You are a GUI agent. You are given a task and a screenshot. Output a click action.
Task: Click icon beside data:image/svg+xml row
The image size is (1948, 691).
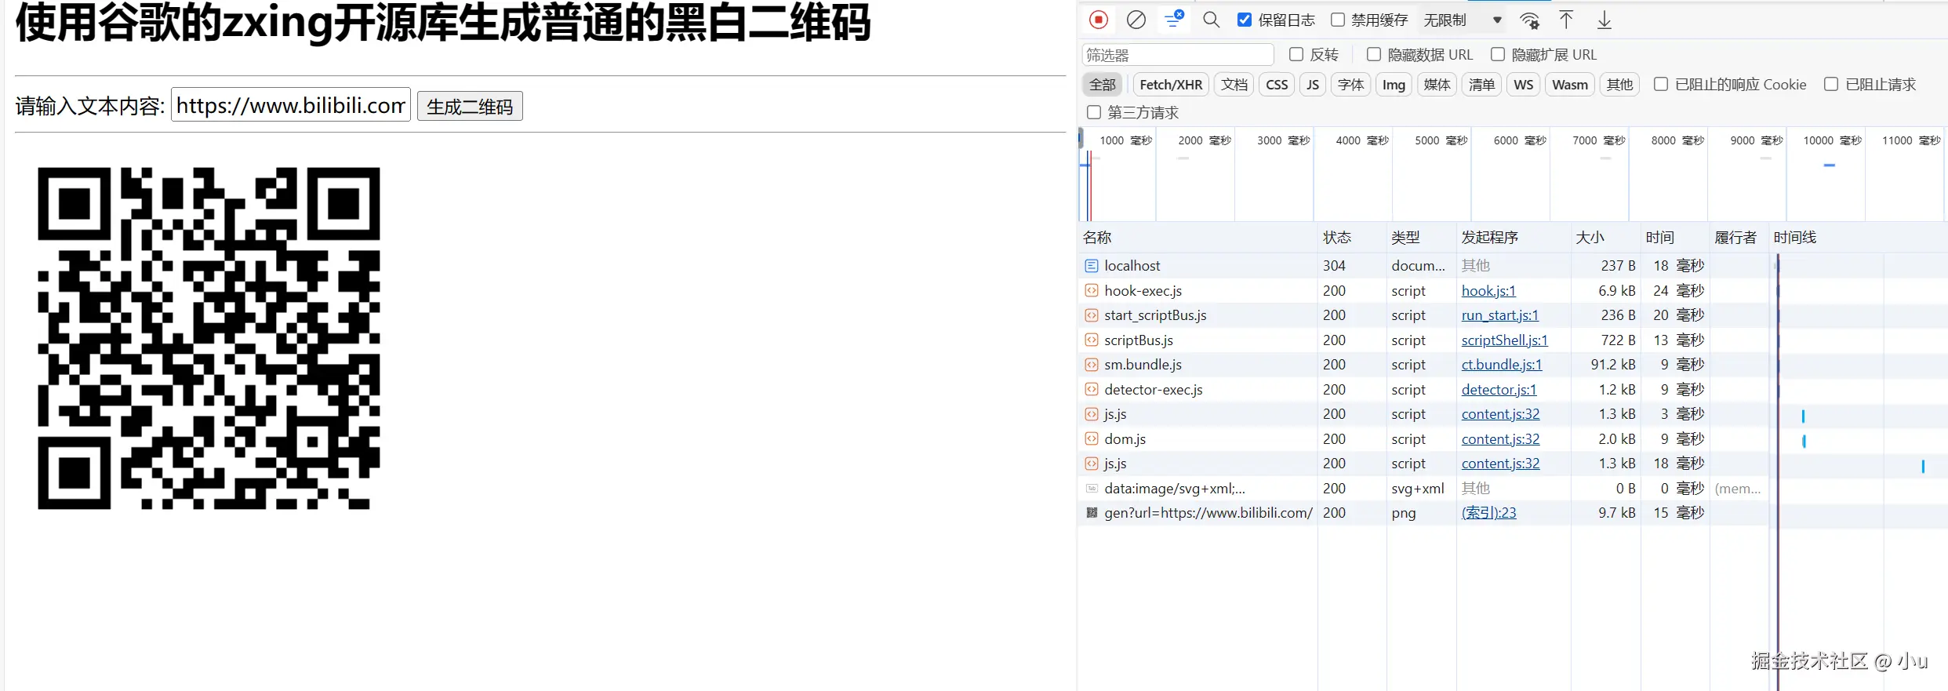point(1092,489)
